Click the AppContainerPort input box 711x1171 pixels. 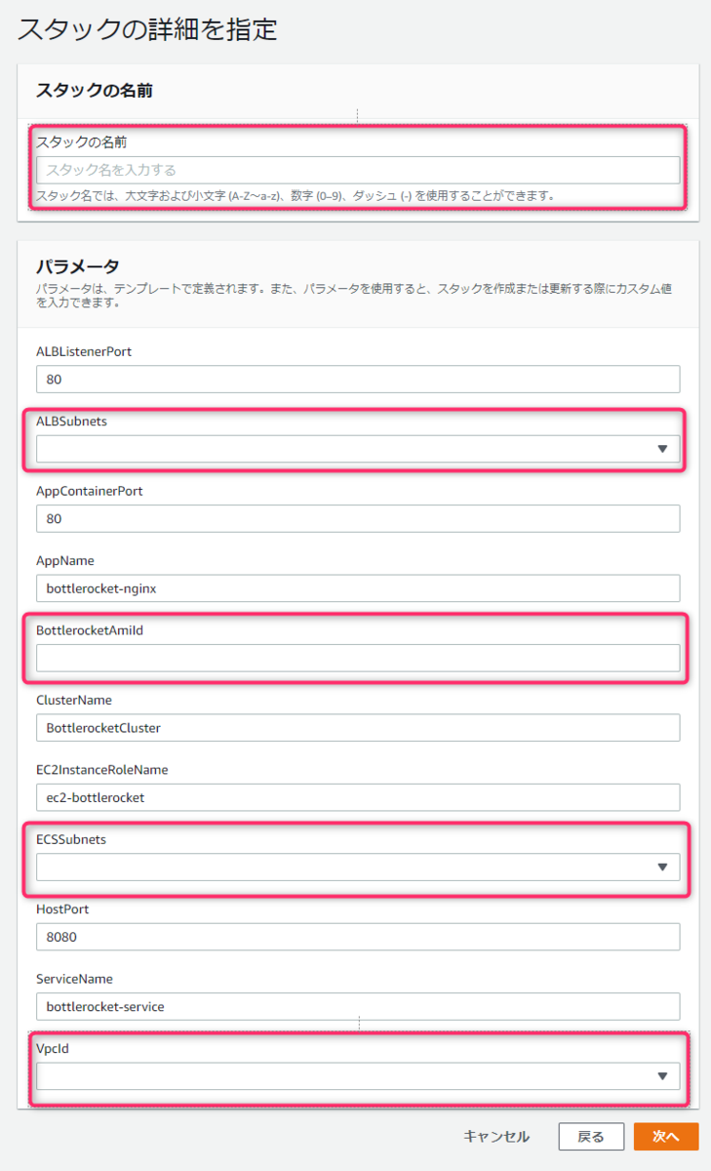click(357, 518)
